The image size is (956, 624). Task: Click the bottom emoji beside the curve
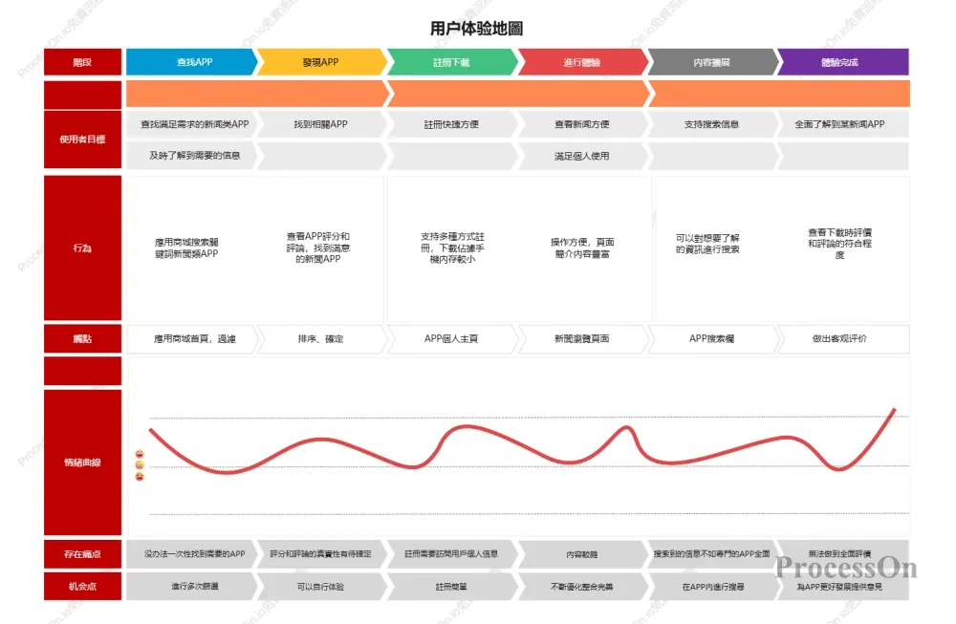pos(140,476)
